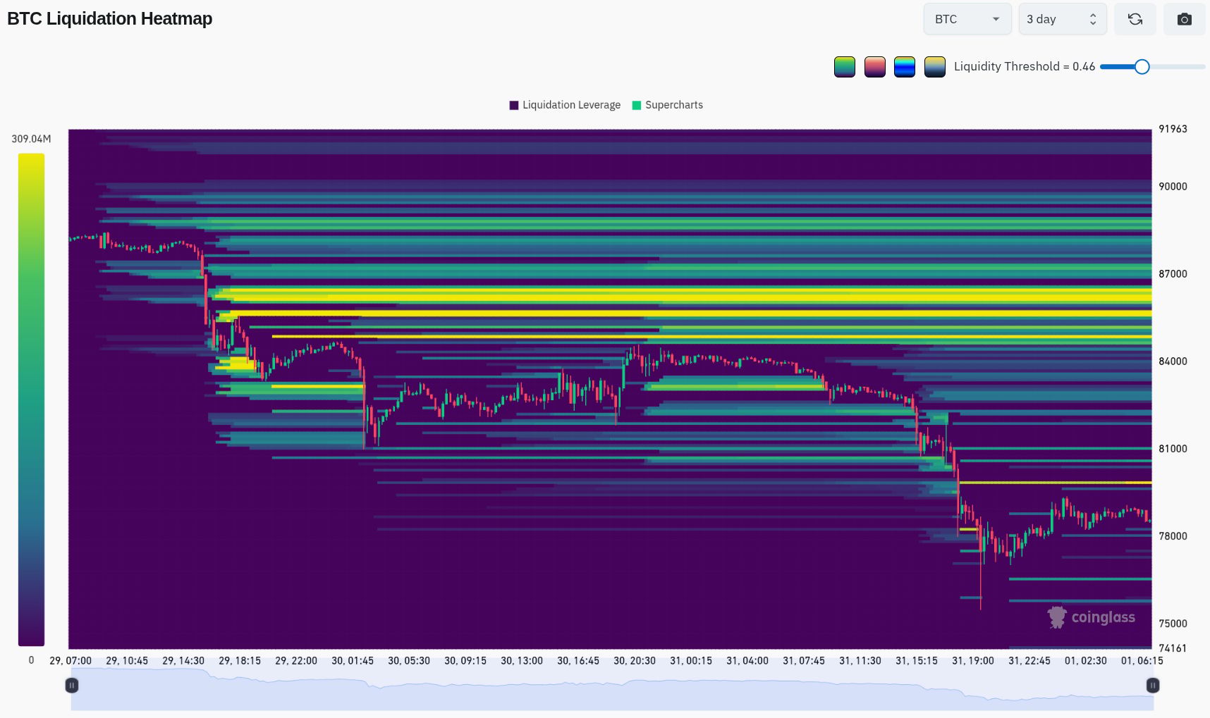Click the BTC Liquidation Heatmap title
Screen dimensions: 1210x718
coord(109,19)
